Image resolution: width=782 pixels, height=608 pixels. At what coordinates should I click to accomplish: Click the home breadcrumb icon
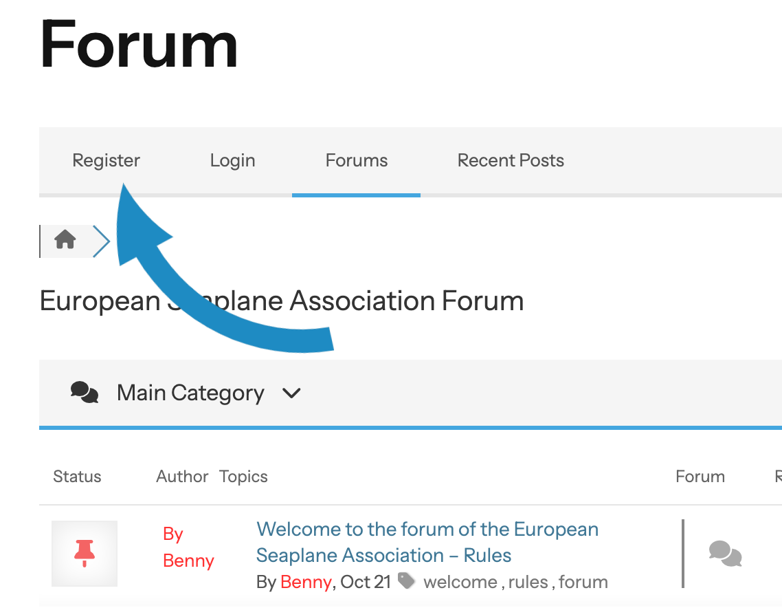tap(65, 239)
